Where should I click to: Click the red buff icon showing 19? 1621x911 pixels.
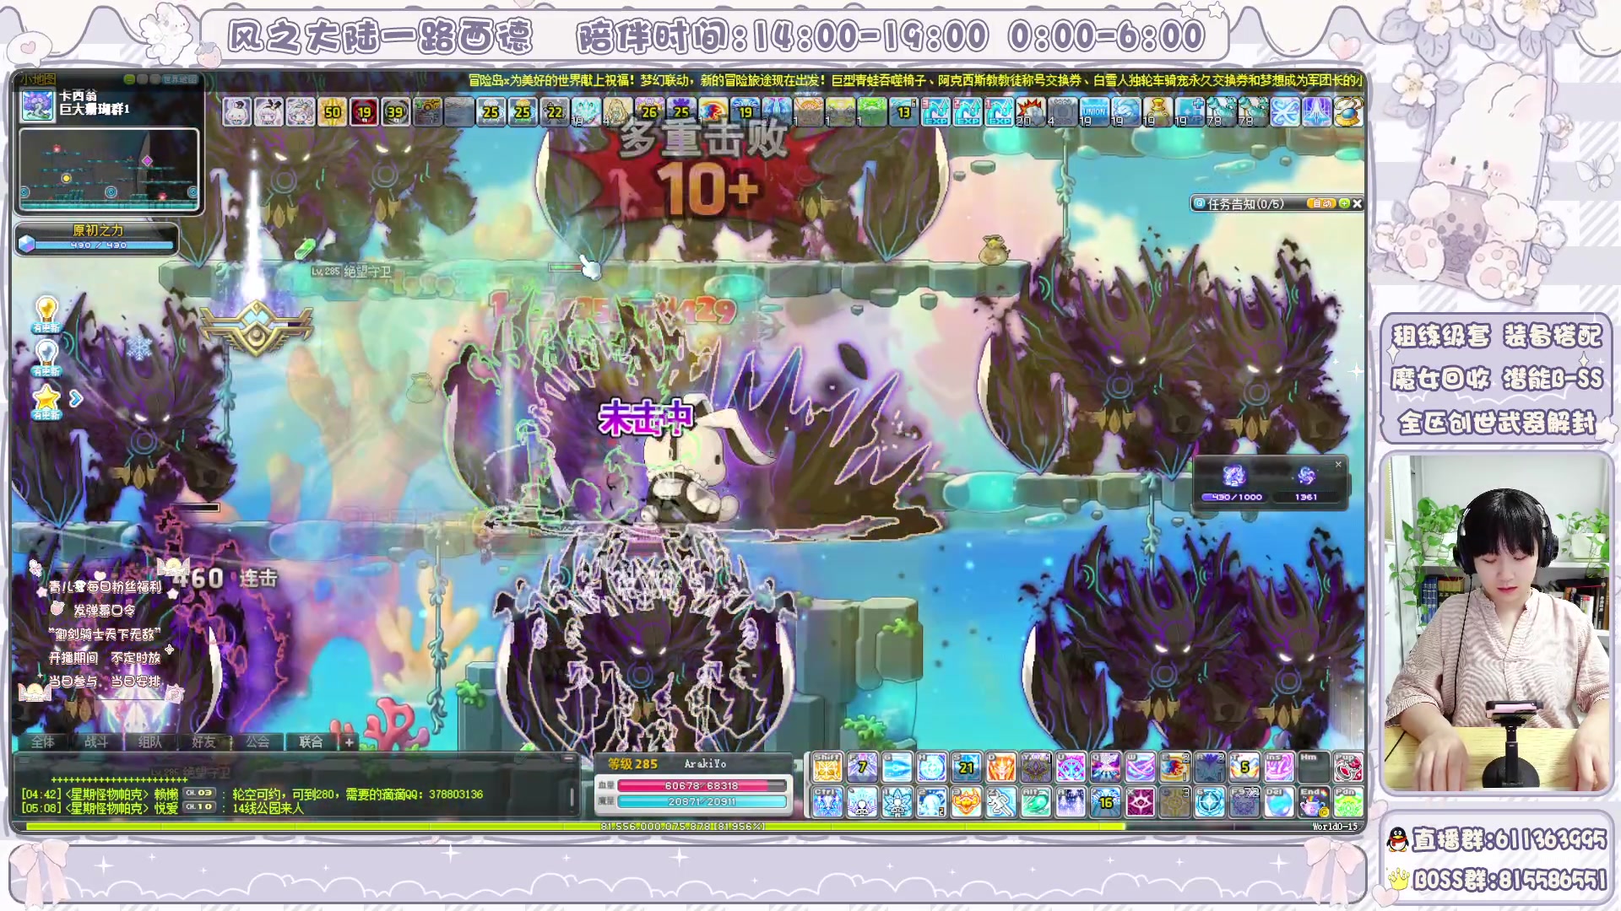[x=364, y=111]
